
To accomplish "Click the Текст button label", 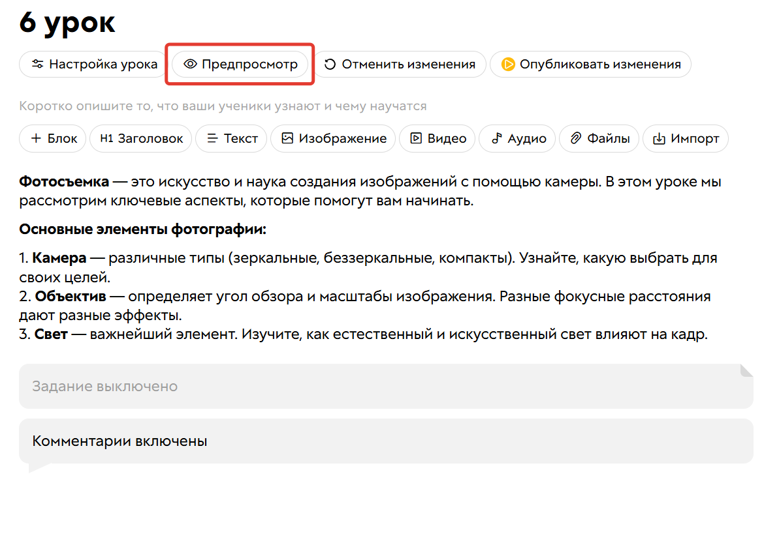I will [241, 139].
